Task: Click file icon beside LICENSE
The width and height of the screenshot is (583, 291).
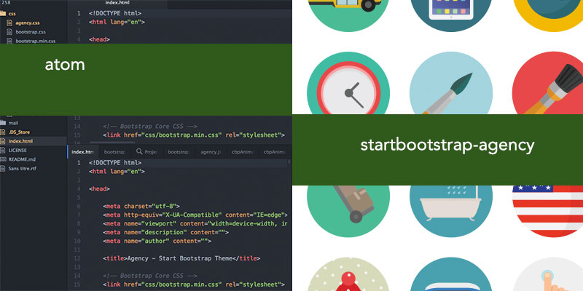Action: [x=3, y=150]
